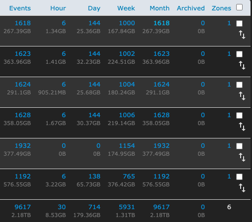Open the Hour column header link
This screenshot has width=252, height=222.
click(58, 8)
